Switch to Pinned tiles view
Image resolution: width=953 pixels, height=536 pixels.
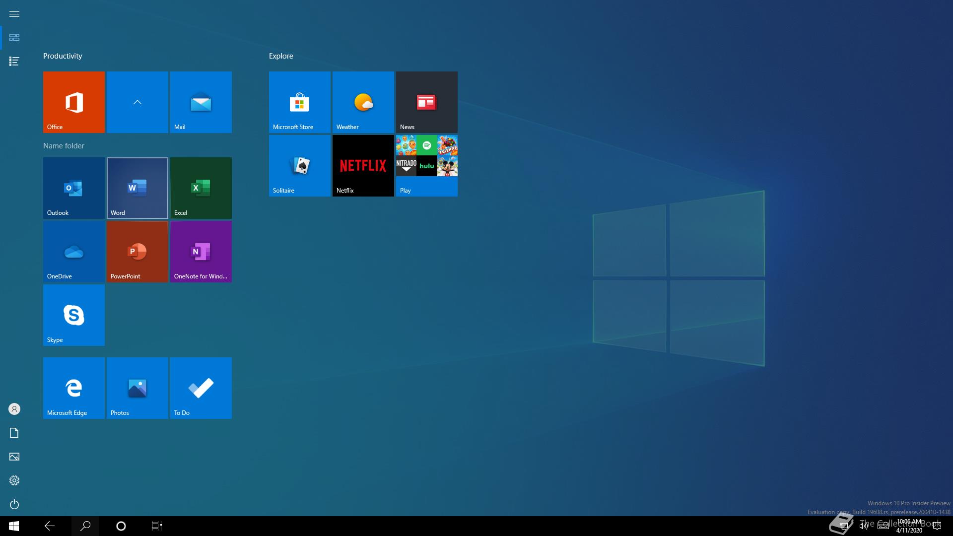point(14,38)
